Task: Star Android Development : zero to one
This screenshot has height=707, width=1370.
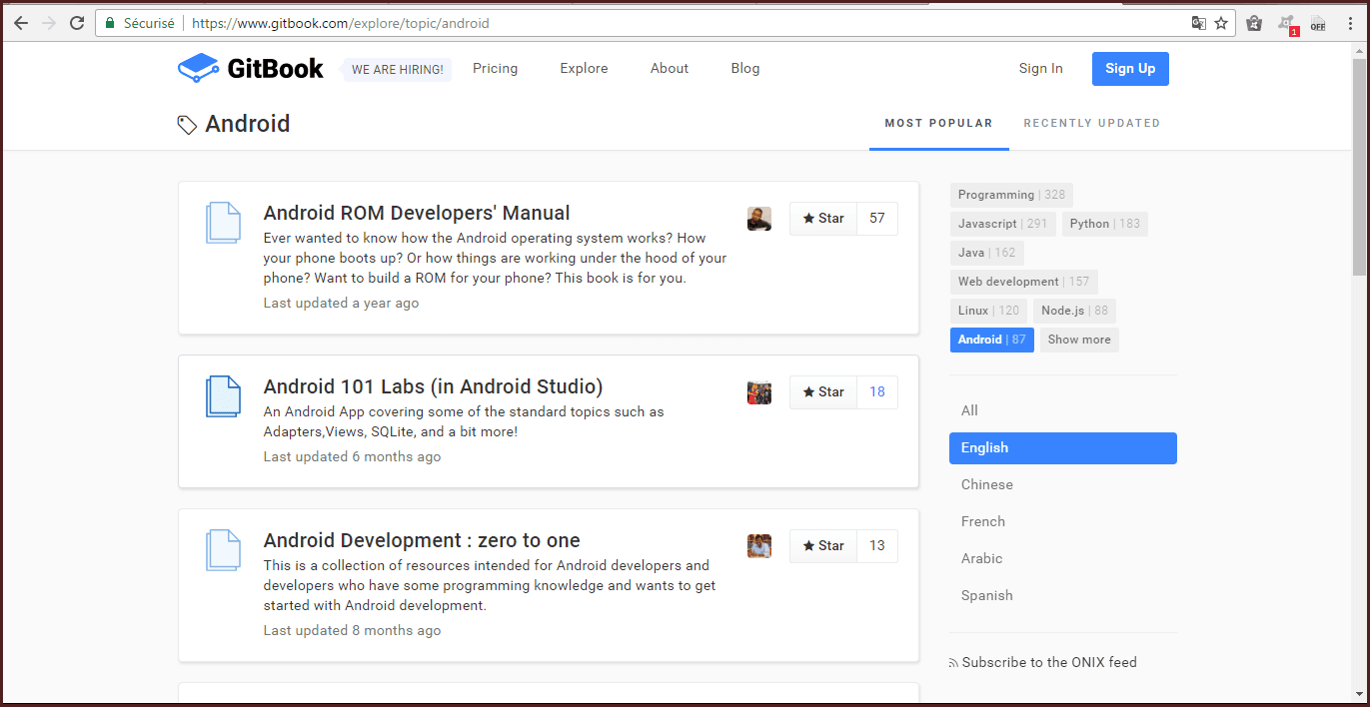Action: (823, 546)
